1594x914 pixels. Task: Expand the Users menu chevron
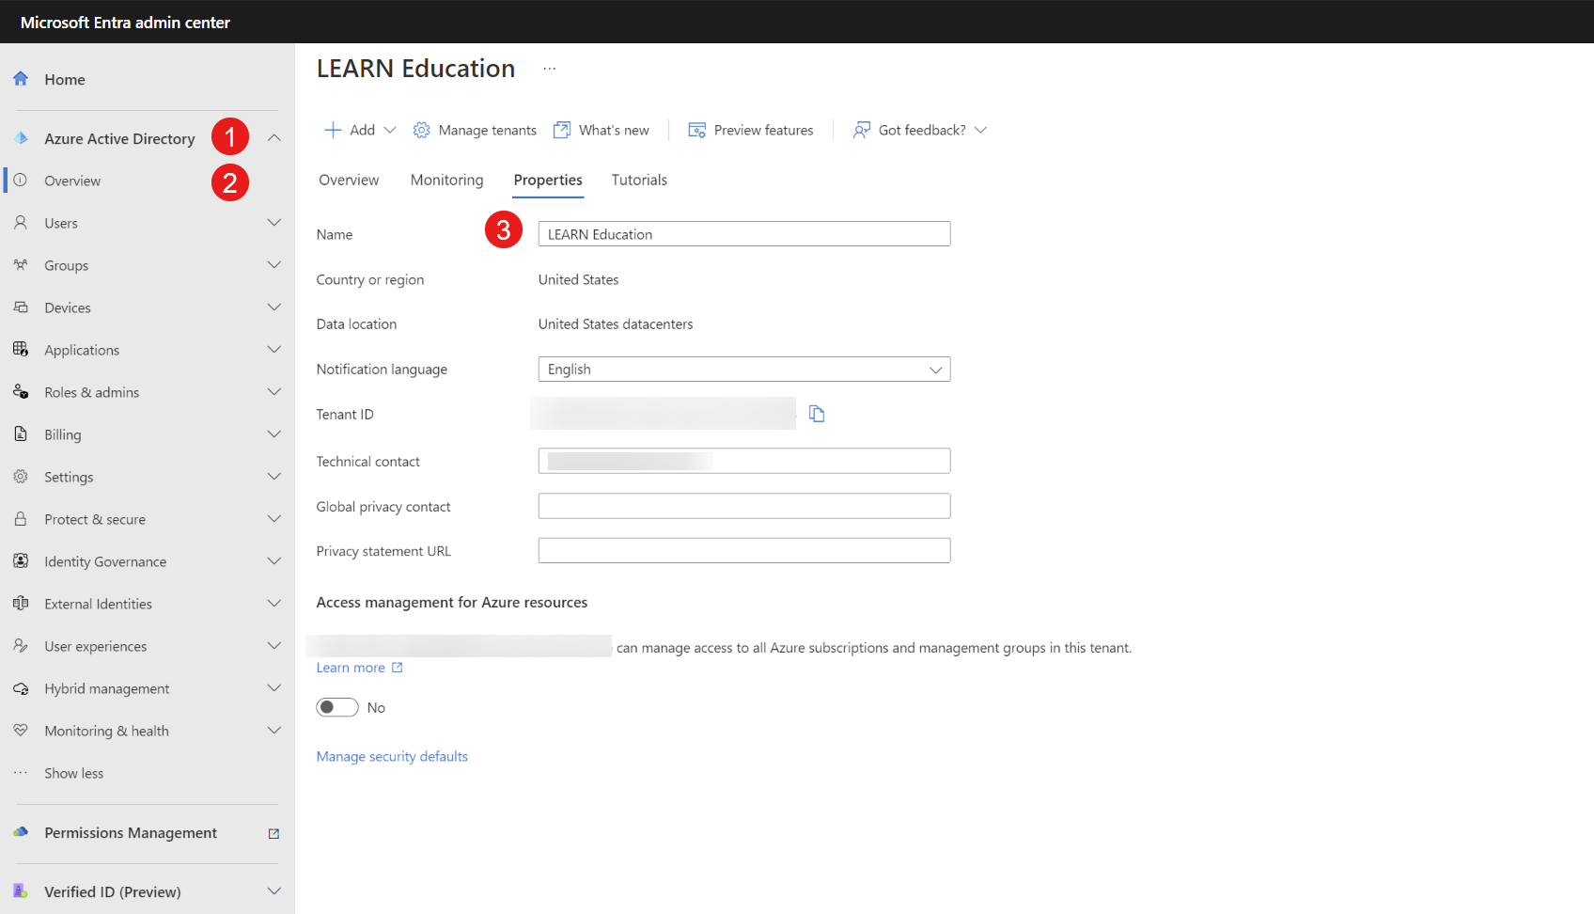(273, 223)
